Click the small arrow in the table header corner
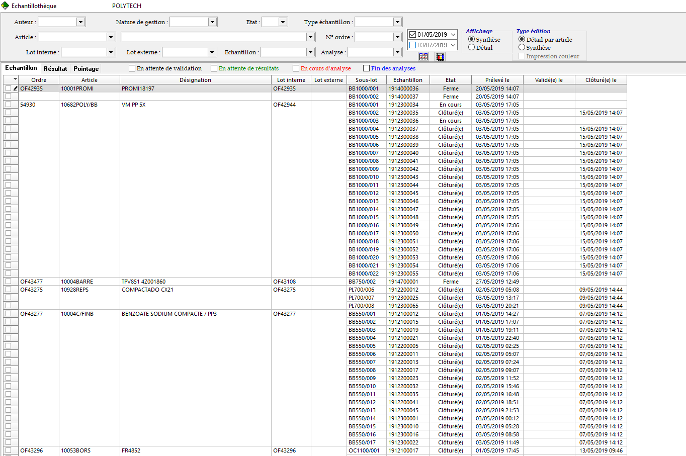 point(16,79)
